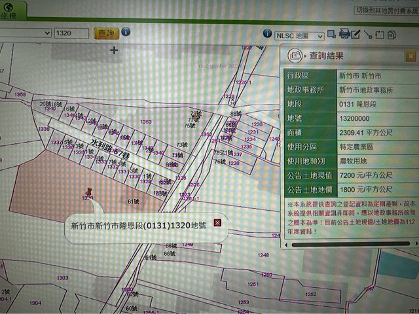The width and height of the screenshot is (419, 314).
Task: Activate the line distance measuring tool
Action: [x=367, y=34]
